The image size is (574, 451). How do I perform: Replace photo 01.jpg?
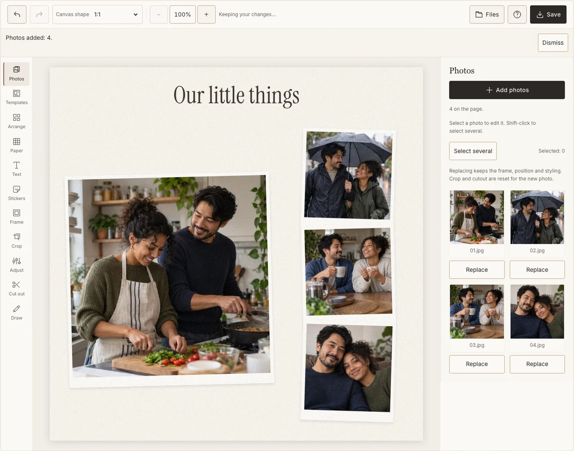(x=477, y=270)
